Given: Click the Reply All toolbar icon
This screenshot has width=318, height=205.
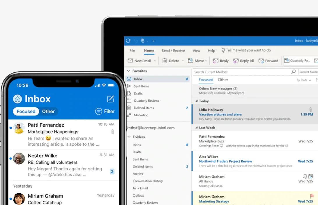Looking at the screenshot, I should pos(236,61).
